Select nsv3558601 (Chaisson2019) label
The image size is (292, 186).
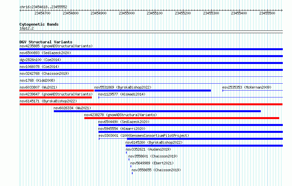point(153,156)
